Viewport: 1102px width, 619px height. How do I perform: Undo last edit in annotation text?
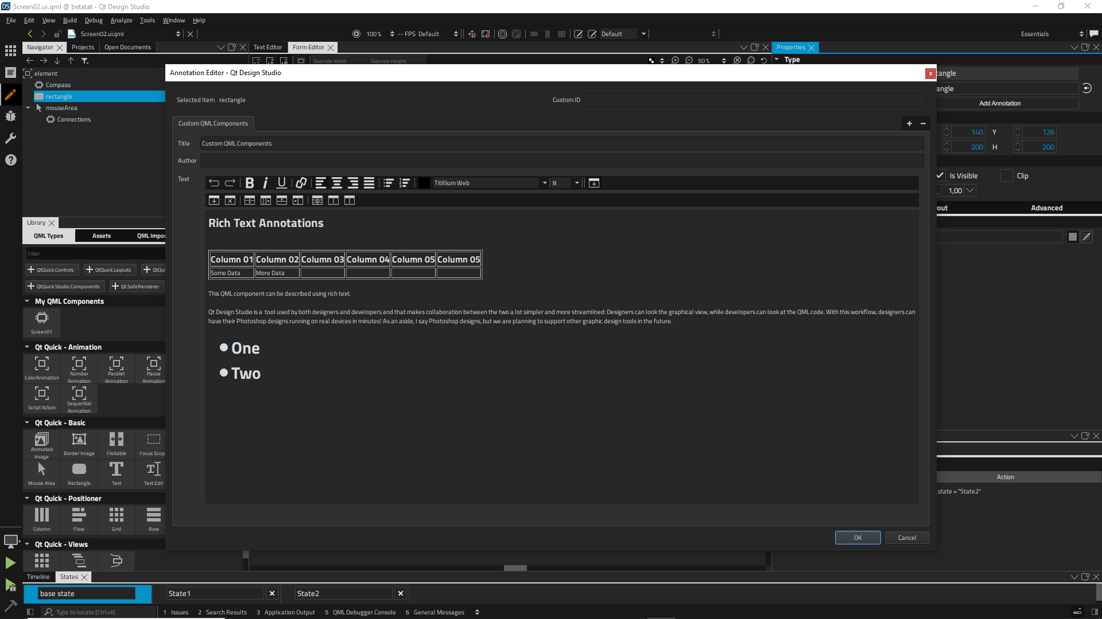tap(214, 183)
